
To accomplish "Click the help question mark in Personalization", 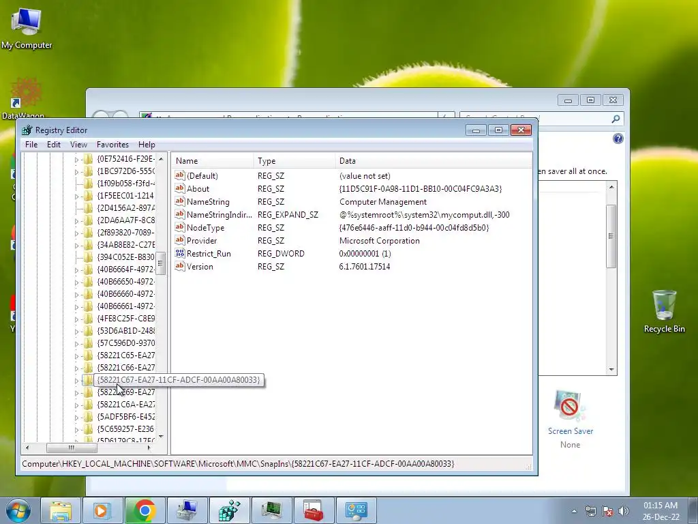I will coord(618,139).
